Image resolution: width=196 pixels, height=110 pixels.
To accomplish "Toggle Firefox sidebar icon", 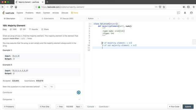I will coord(188,7).
